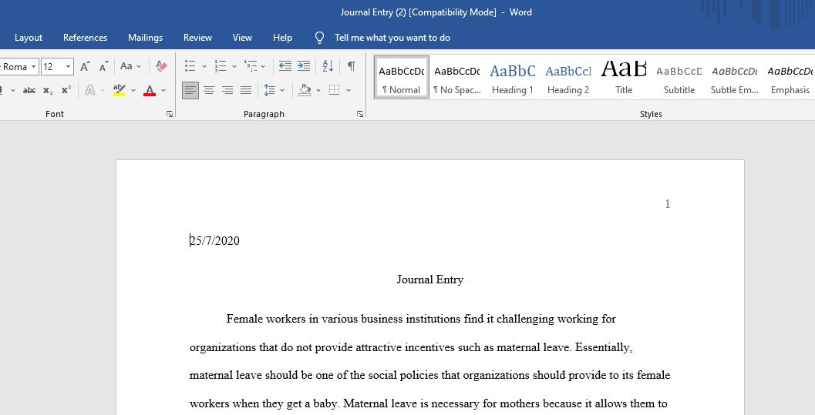Apply the Heading 1 style
The height and width of the screenshot is (415, 815).
(x=513, y=77)
